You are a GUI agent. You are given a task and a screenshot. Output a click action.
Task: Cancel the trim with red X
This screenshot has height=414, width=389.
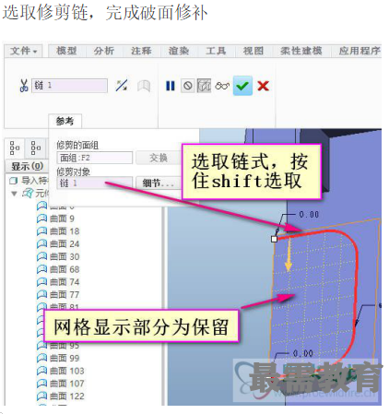pos(263,86)
